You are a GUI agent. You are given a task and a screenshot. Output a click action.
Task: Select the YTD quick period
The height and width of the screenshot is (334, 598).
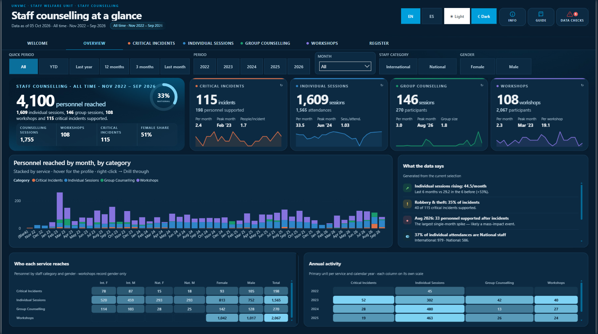(x=54, y=67)
